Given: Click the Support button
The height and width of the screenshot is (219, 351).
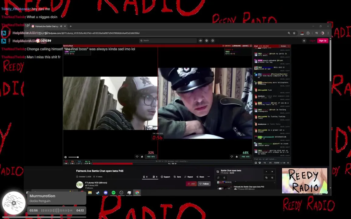Looking at the screenshot, I should [x=165, y=177].
